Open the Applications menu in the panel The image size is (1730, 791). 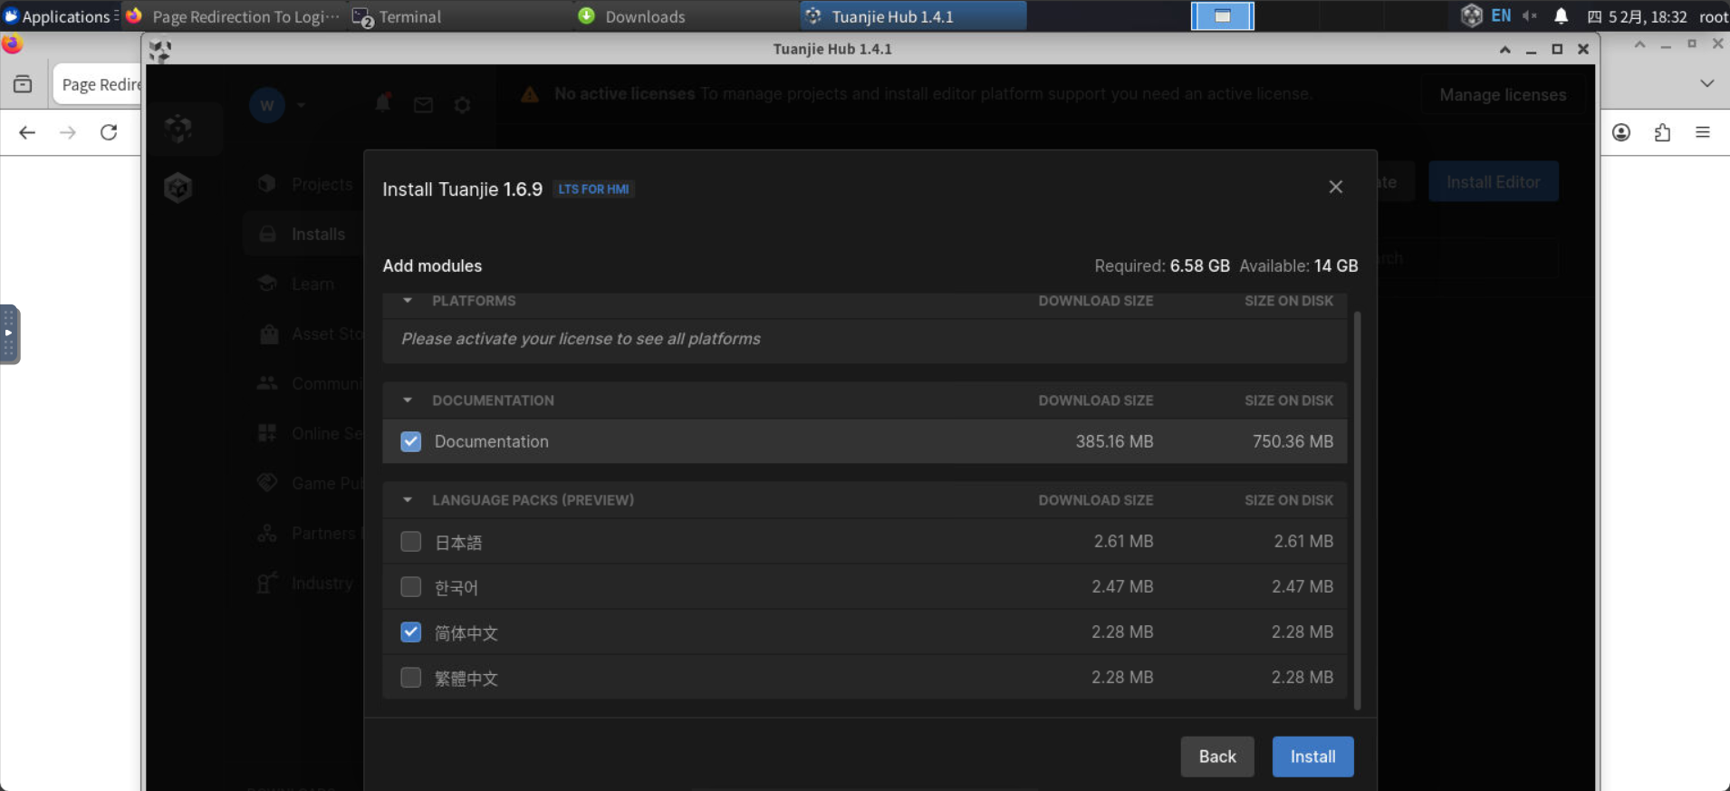(60, 16)
